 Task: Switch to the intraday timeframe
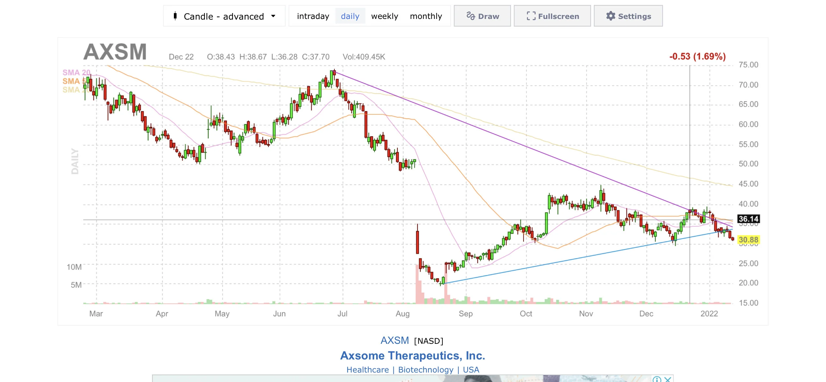[x=313, y=16]
